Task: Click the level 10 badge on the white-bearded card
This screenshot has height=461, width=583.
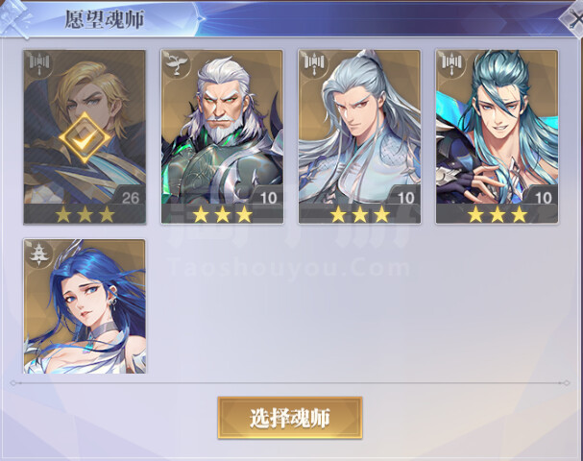Action: click(x=268, y=198)
